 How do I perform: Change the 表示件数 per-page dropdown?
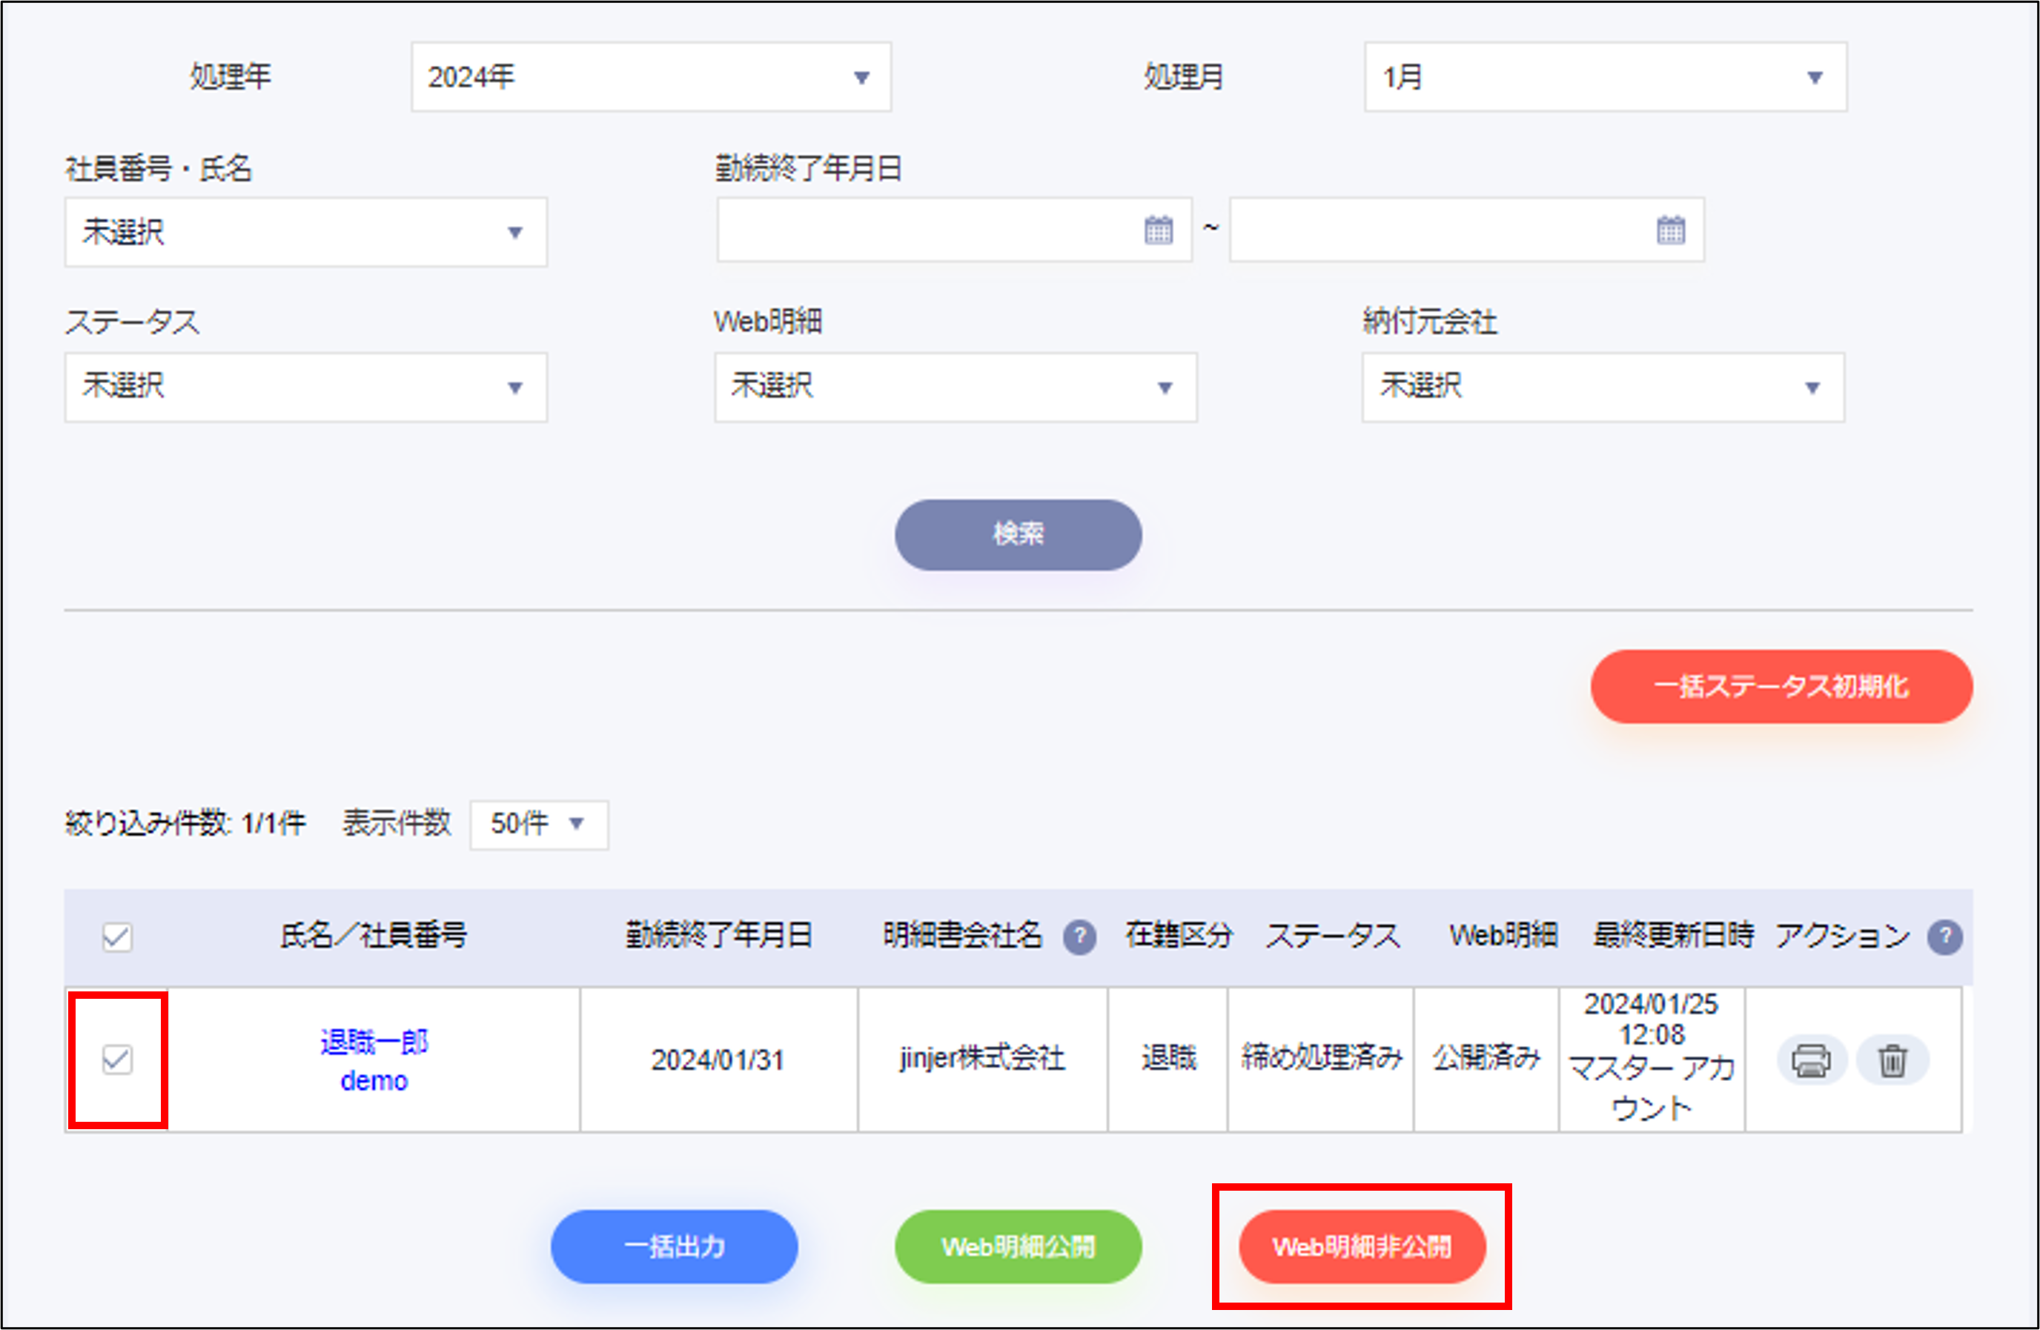click(537, 825)
